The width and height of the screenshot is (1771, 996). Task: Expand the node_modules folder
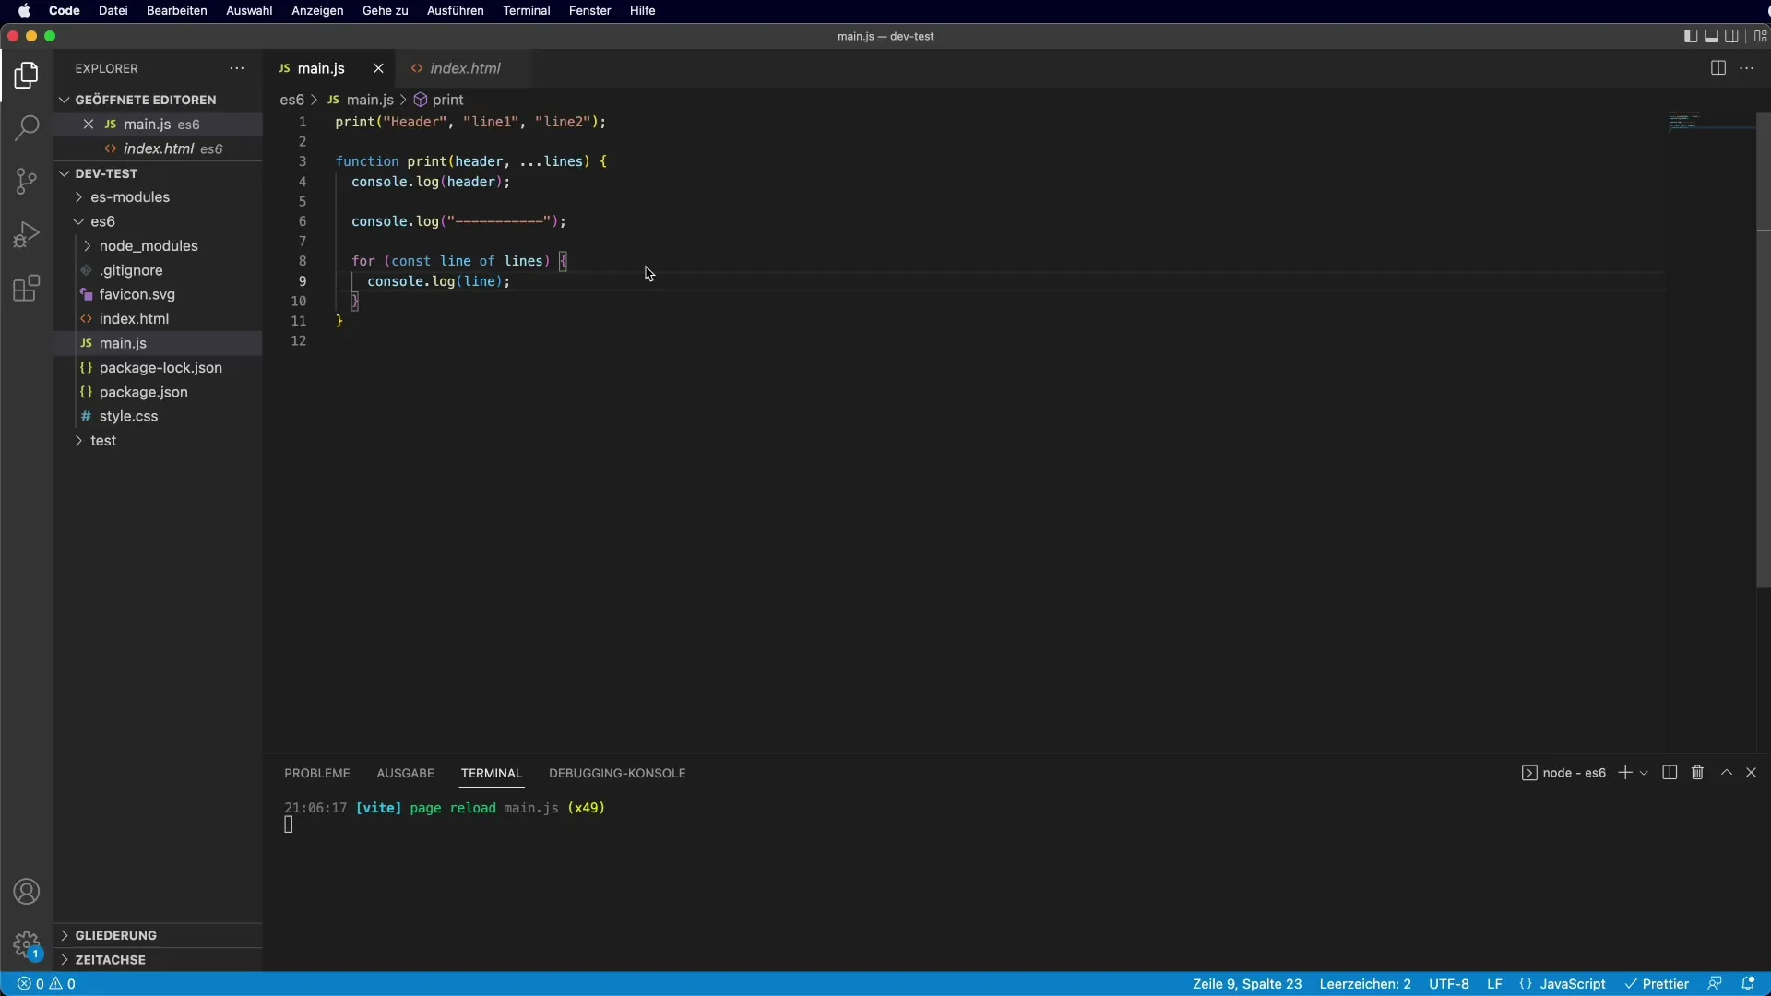tap(158, 246)
